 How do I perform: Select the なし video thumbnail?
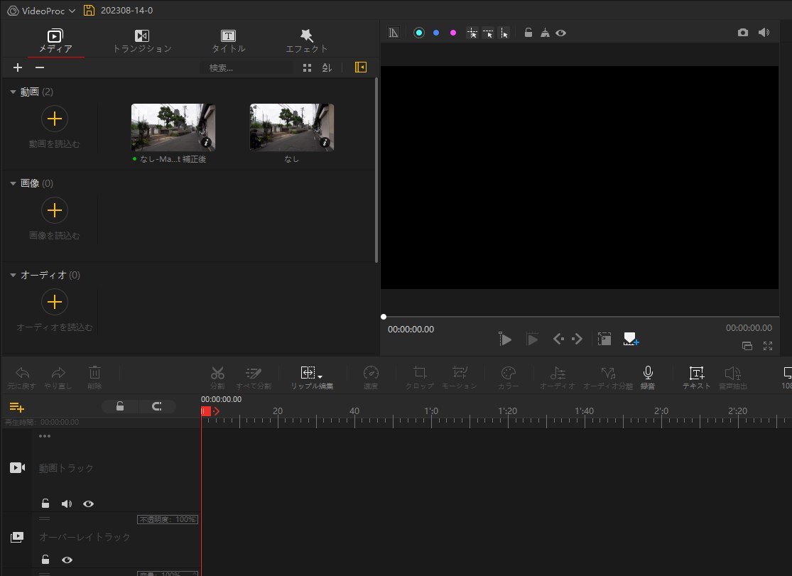[x=291, y=127]
